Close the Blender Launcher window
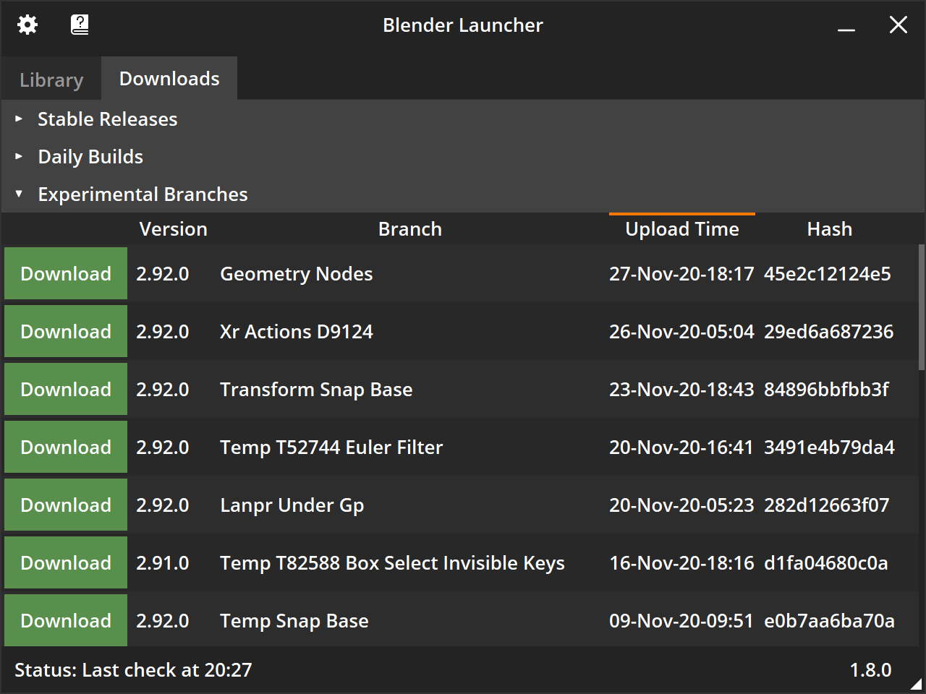This screenshot has height=694, width=926. pyautogui.click(x=899, y=25)
